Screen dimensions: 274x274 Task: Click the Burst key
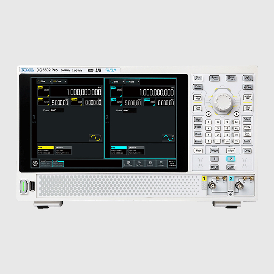click(198, 134)
